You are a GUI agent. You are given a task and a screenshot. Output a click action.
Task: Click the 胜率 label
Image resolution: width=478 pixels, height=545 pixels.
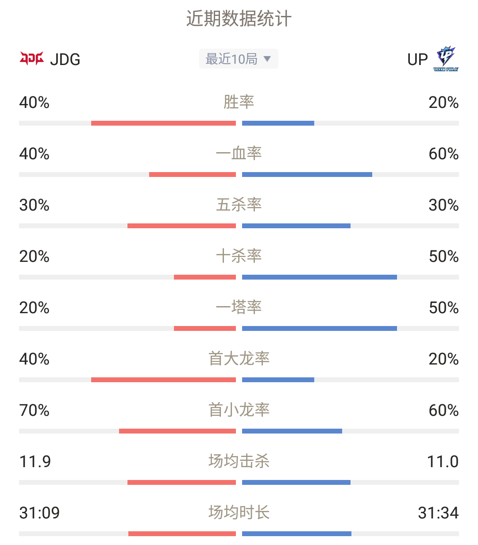coord(239,102)
